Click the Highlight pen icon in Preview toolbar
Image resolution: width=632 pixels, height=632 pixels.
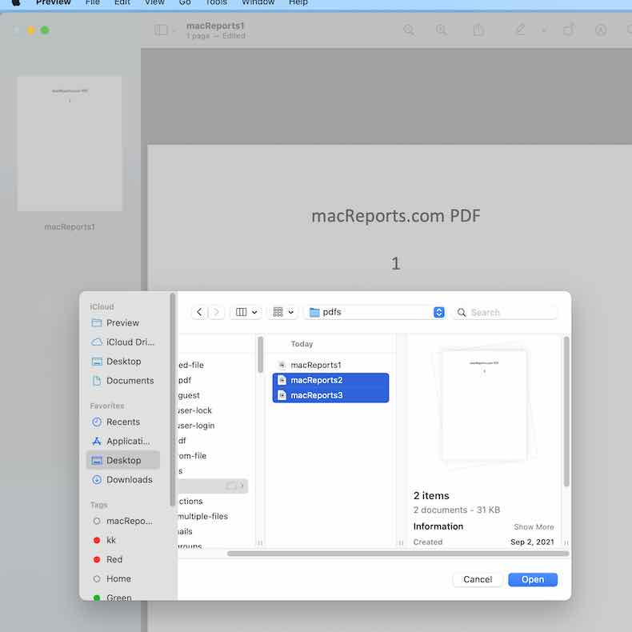point(520,30)
